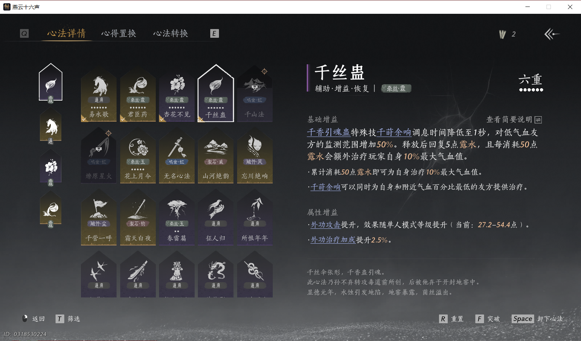Open the 千莳余响 link in the bullet note
Screen dimensions: 581x341
pos(325,187)
